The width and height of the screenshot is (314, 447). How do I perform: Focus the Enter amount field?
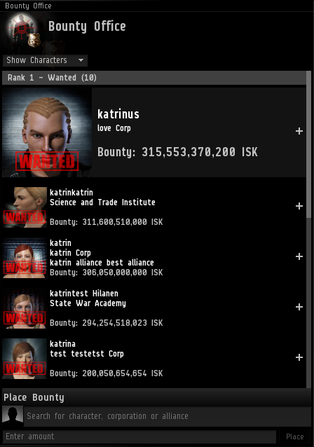click(139, 436)
